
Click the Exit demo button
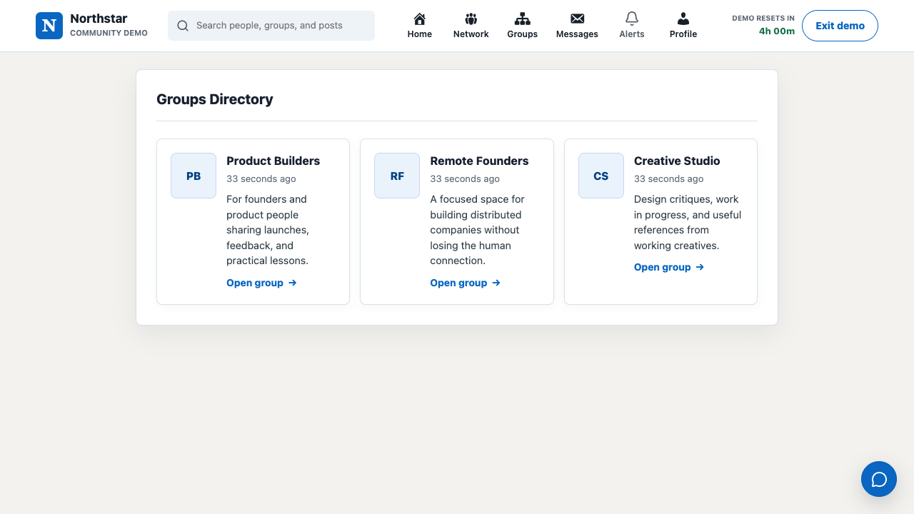pos(840,26)
